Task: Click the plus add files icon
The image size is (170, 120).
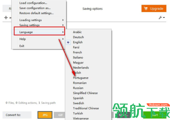Action: [x=6, y=18]
